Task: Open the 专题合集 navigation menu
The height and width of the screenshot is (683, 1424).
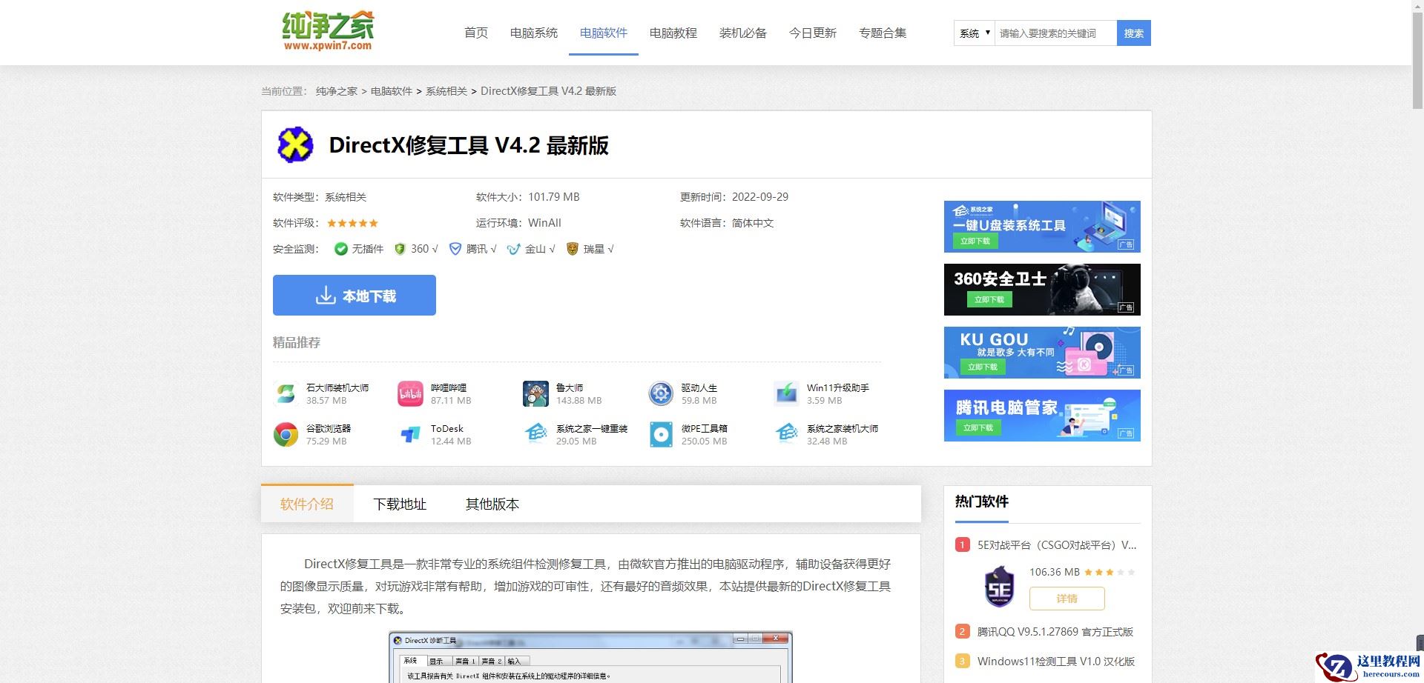Action: point(882,33)
